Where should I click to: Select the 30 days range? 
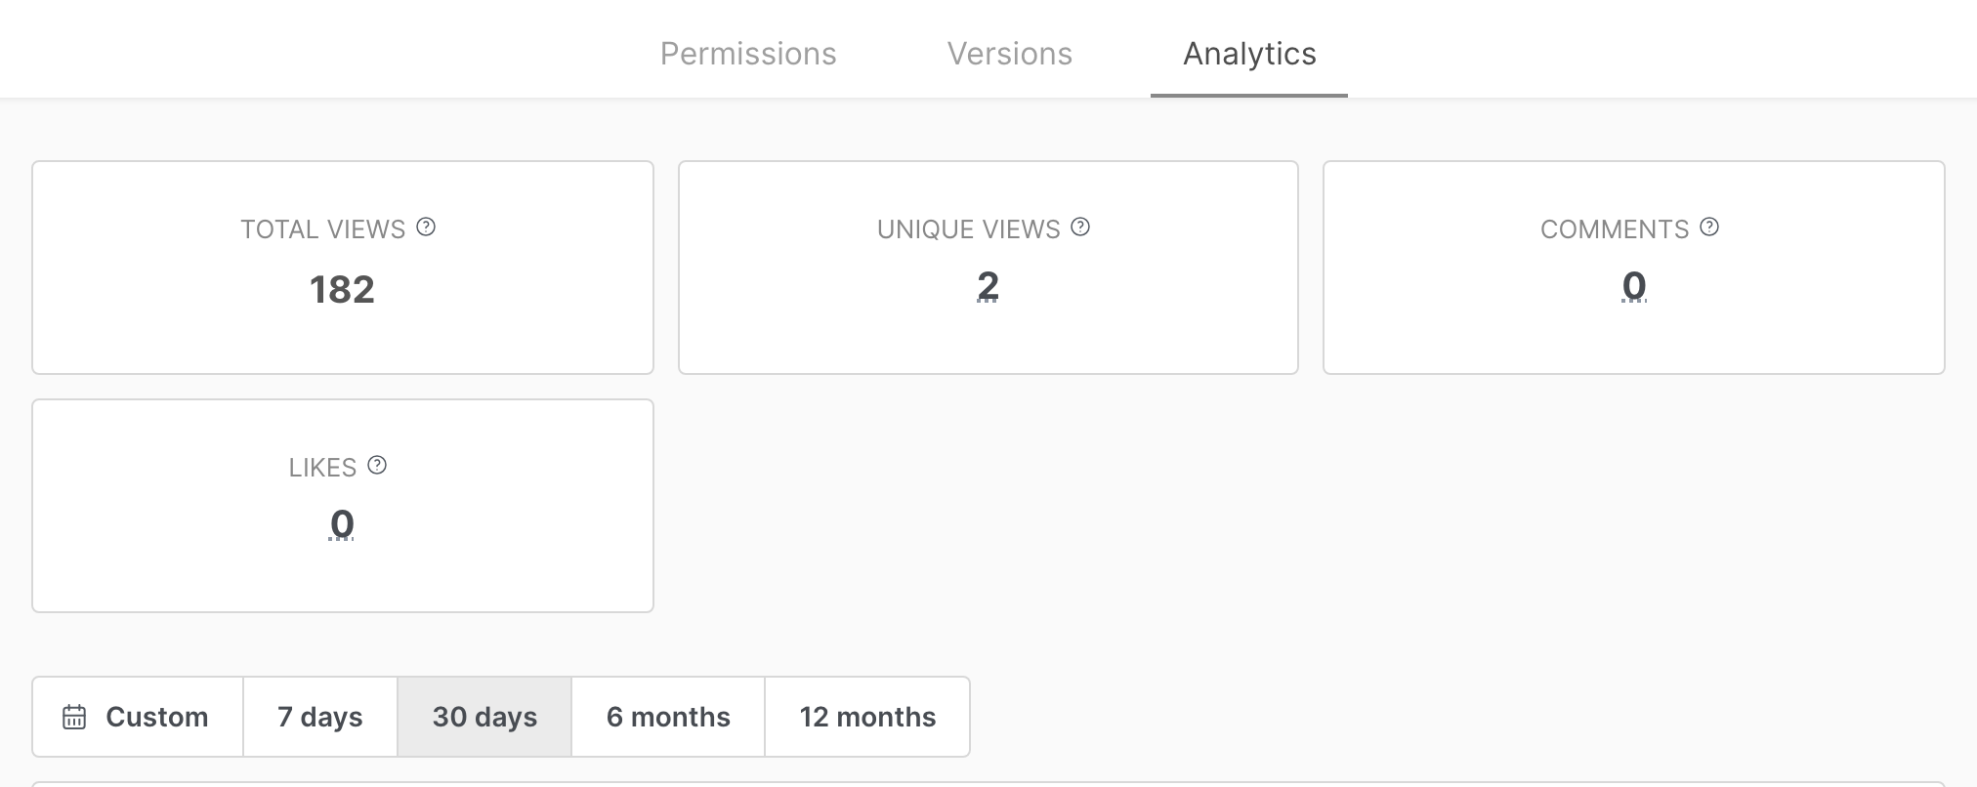(x=484, y=717)
